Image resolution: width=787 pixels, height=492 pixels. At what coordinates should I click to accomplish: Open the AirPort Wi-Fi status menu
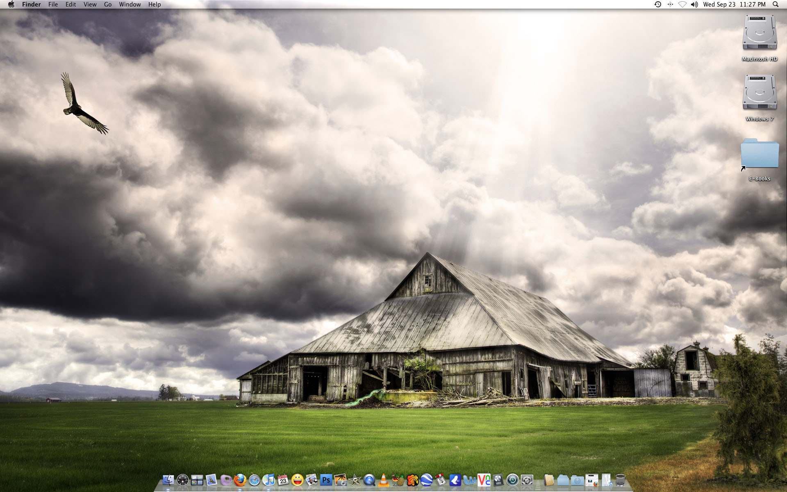coord(682,4)
